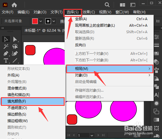Viewport: 162px width, 139px height.
Task: Open the workspace switcher icon
Action: point(133,5)
